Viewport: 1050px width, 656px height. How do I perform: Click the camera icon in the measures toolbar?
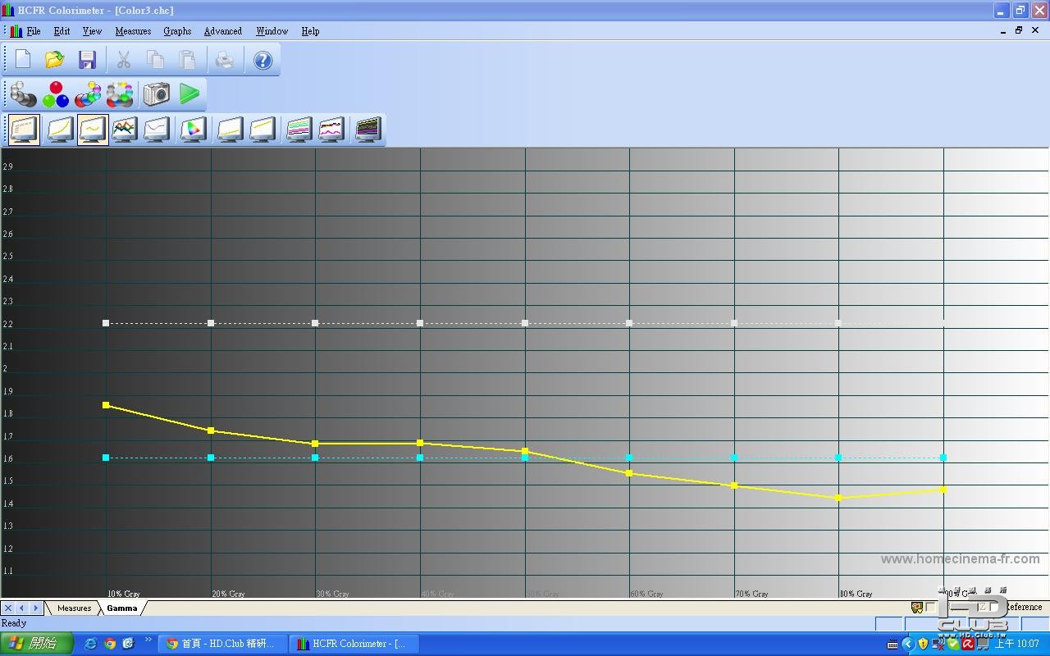click(156, 94)
